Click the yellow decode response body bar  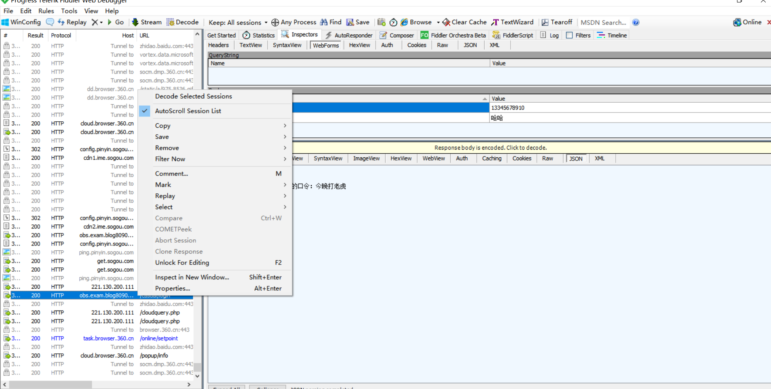point(490,148)
